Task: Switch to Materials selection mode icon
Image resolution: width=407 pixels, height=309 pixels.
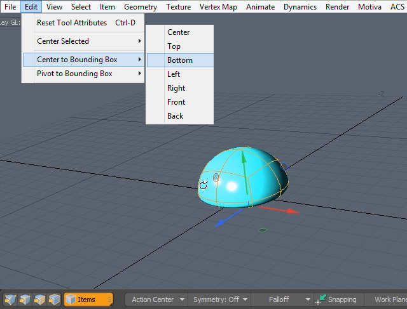Action: click(x=54, y=299)
